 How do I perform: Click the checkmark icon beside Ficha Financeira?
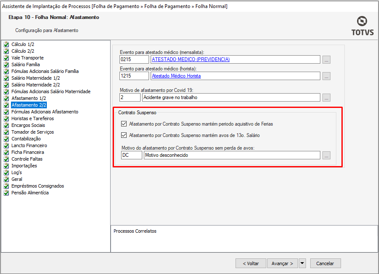pyautogui.click(x=6, y=152)
